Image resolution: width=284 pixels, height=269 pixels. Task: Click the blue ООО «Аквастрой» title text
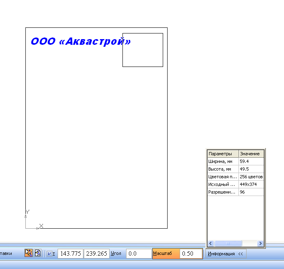pos(81,42)
